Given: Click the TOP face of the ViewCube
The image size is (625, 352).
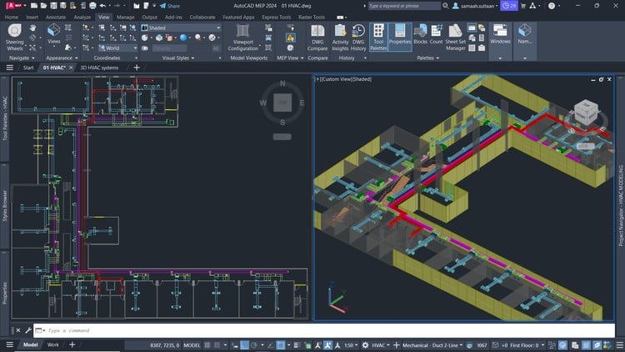Looking at the screenshot, I should (282, 103).
